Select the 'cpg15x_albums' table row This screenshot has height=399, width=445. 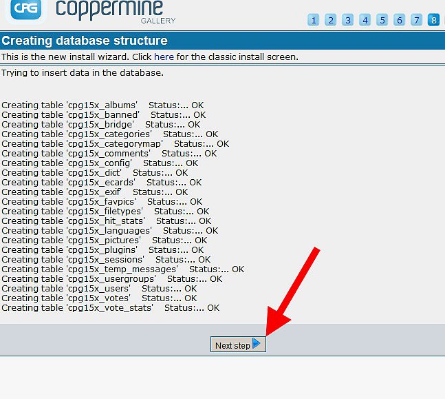click(x=102, y=105)
